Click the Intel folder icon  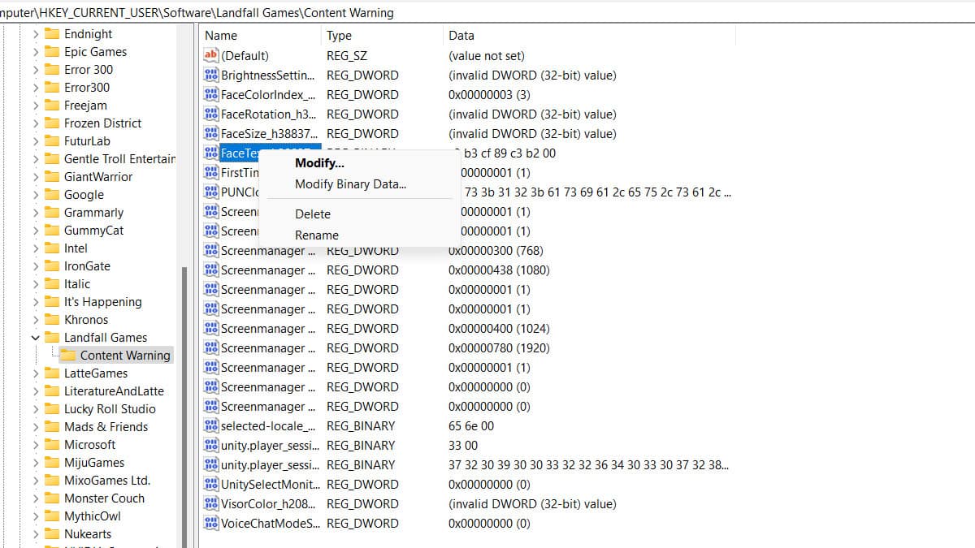click(x=52, y=248)
